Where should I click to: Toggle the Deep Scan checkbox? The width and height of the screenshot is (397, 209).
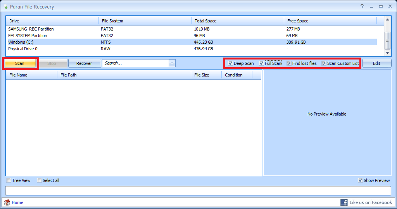(x=230, y=63)
